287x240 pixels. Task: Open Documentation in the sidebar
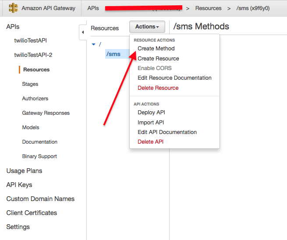click(39, 142)
